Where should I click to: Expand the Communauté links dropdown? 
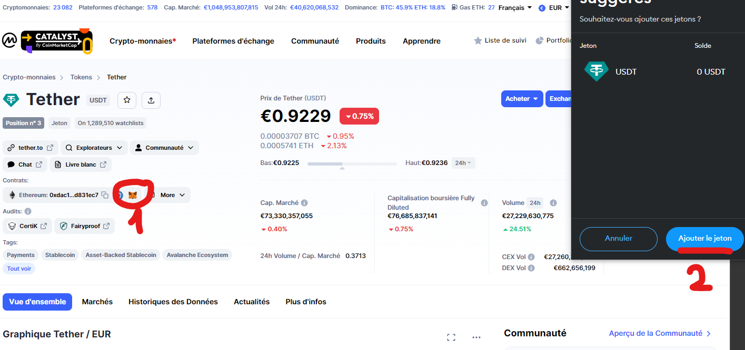164,148
